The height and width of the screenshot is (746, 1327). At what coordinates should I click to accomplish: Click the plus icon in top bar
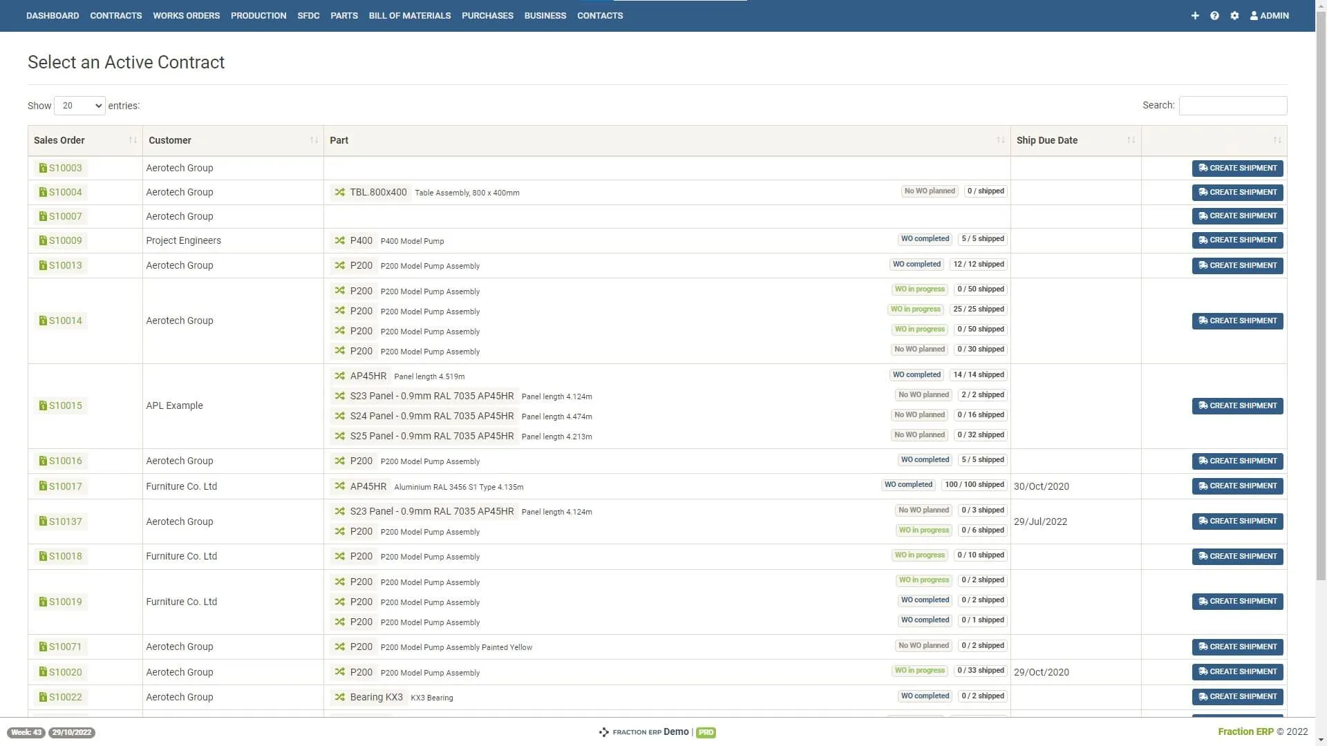pos(1195,15)
